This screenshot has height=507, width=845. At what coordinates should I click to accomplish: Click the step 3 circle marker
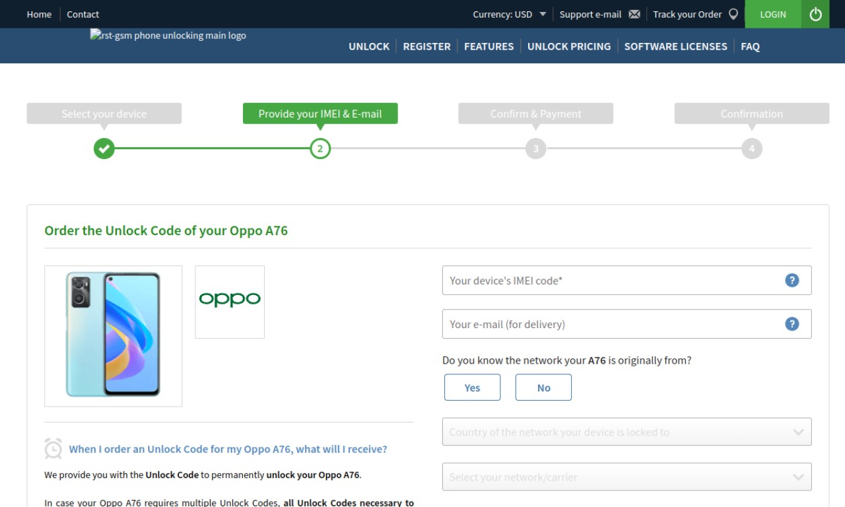pyautogui.click(x=536, y=149)
